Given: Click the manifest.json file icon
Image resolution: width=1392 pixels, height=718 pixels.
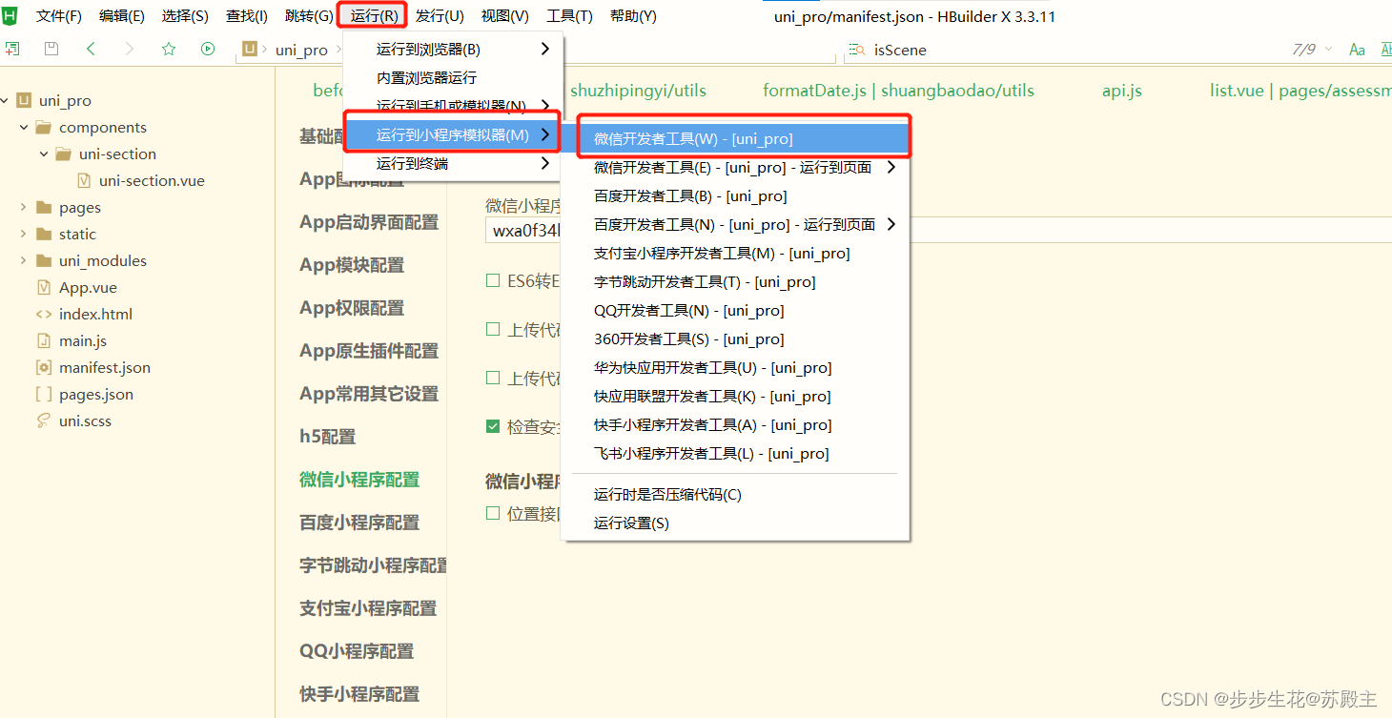Looking at the screenshot, I should 43,367.
